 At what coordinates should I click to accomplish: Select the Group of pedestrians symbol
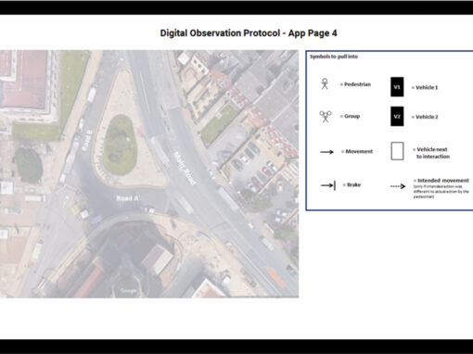(x=326, y=117)
